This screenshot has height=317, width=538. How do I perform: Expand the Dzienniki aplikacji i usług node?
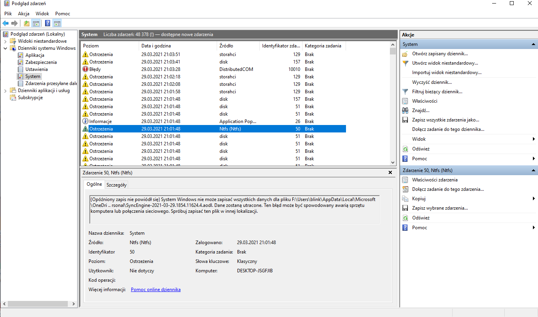tap(5, 91)
